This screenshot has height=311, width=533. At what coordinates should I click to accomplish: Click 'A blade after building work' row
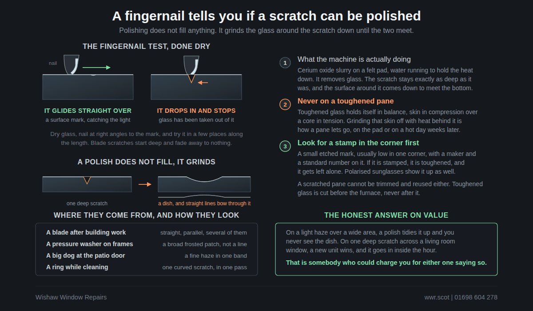coord(147,232)
